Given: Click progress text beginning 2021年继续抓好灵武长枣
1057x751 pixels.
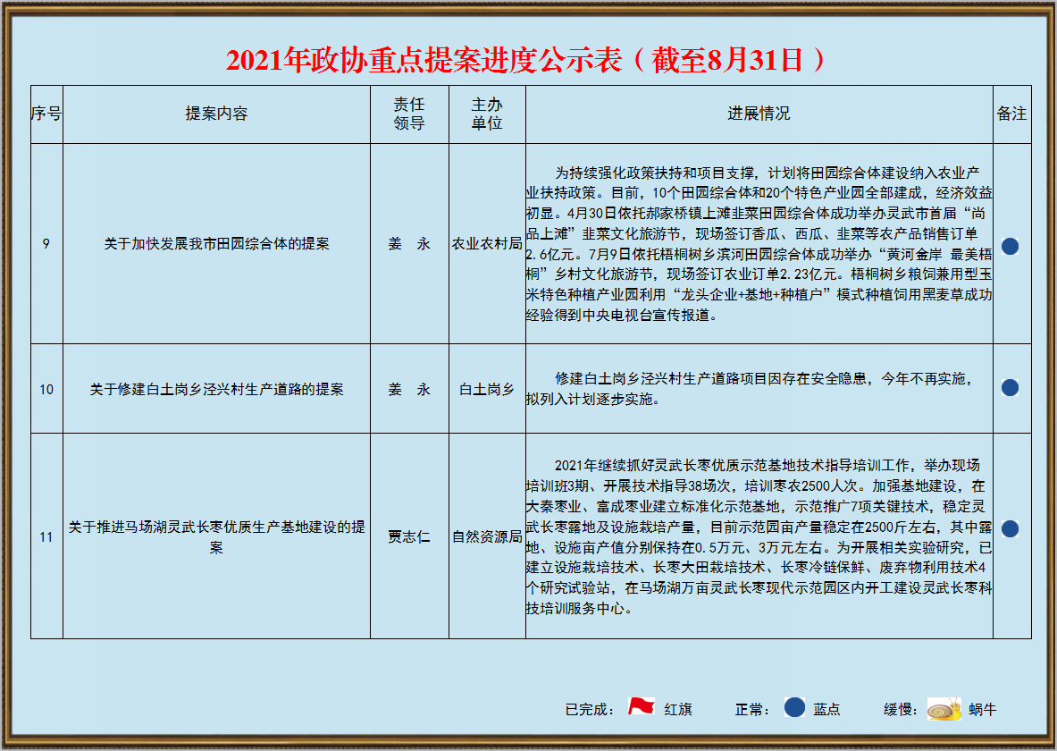Looking at the screenshot, I should tap(759, 536).
